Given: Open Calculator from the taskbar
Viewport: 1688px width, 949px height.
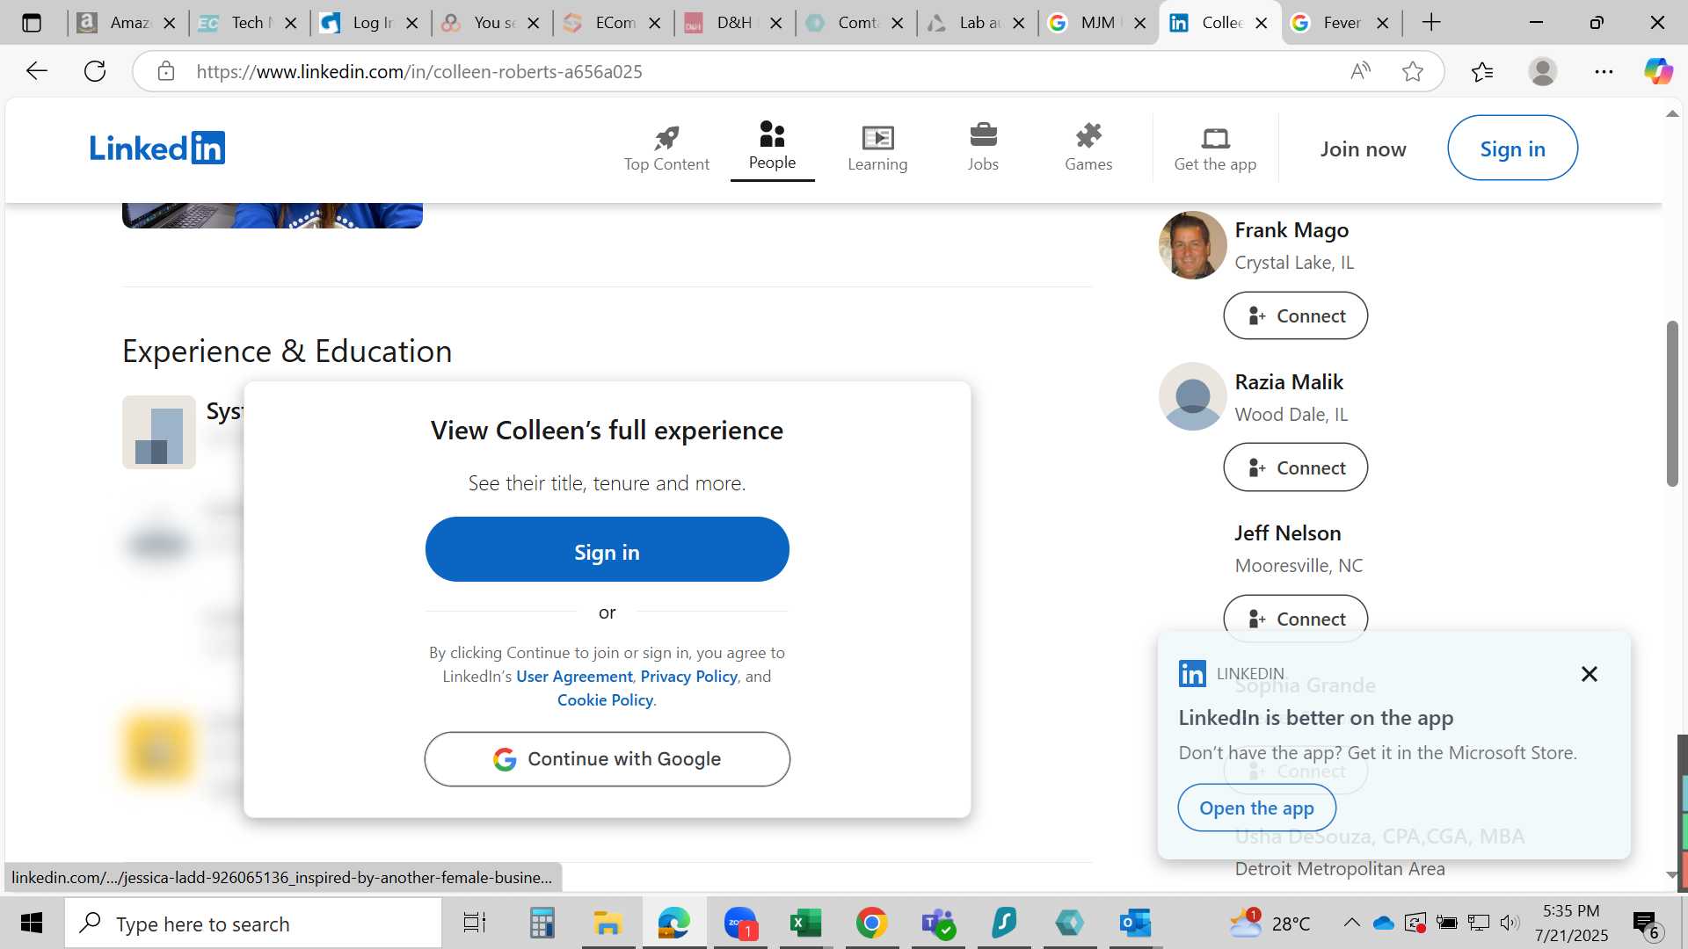Looking at the screenshot, I should tap(542, 924).
